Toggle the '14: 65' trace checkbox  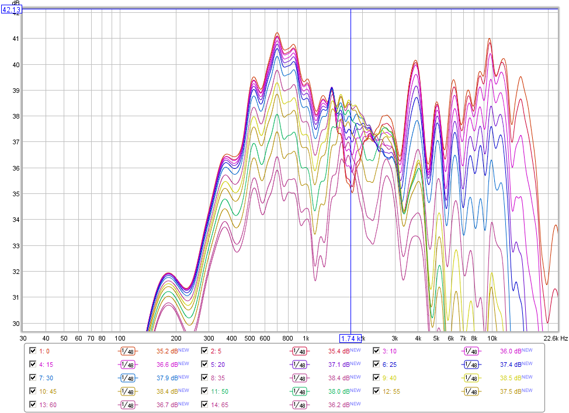[x=204, y=404]
